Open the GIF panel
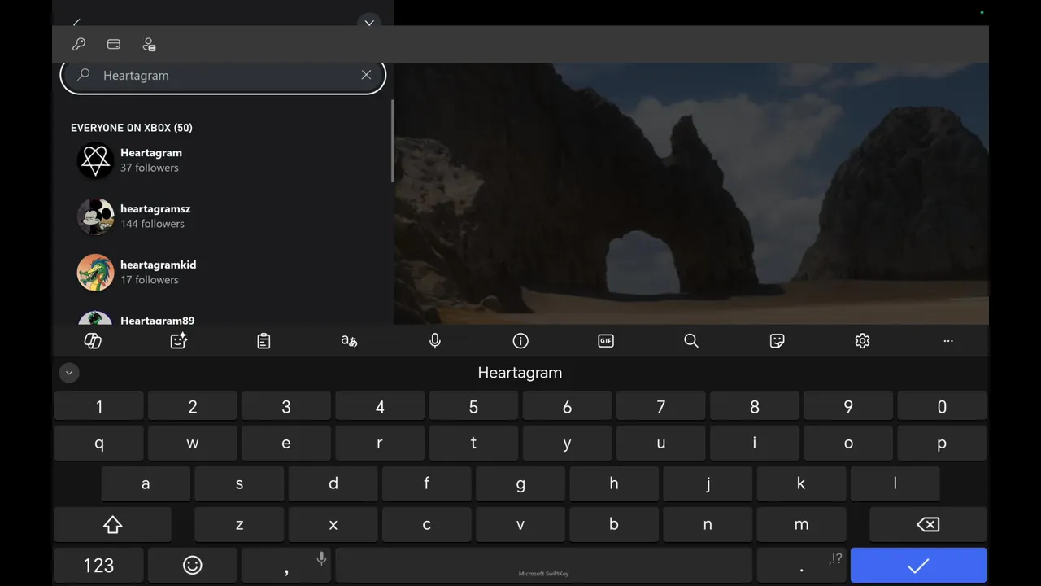 606,341
